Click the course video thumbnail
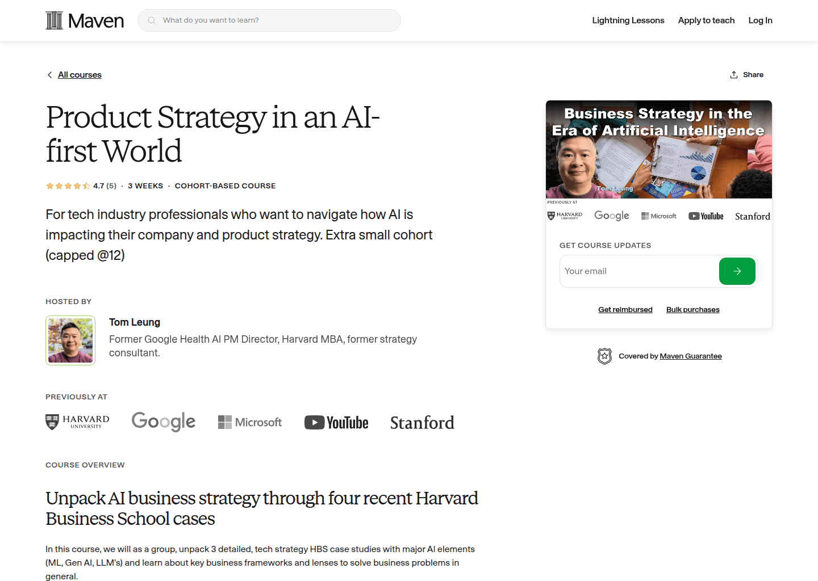The width and height of the screenshot is (818, 581). pos(658,149)
